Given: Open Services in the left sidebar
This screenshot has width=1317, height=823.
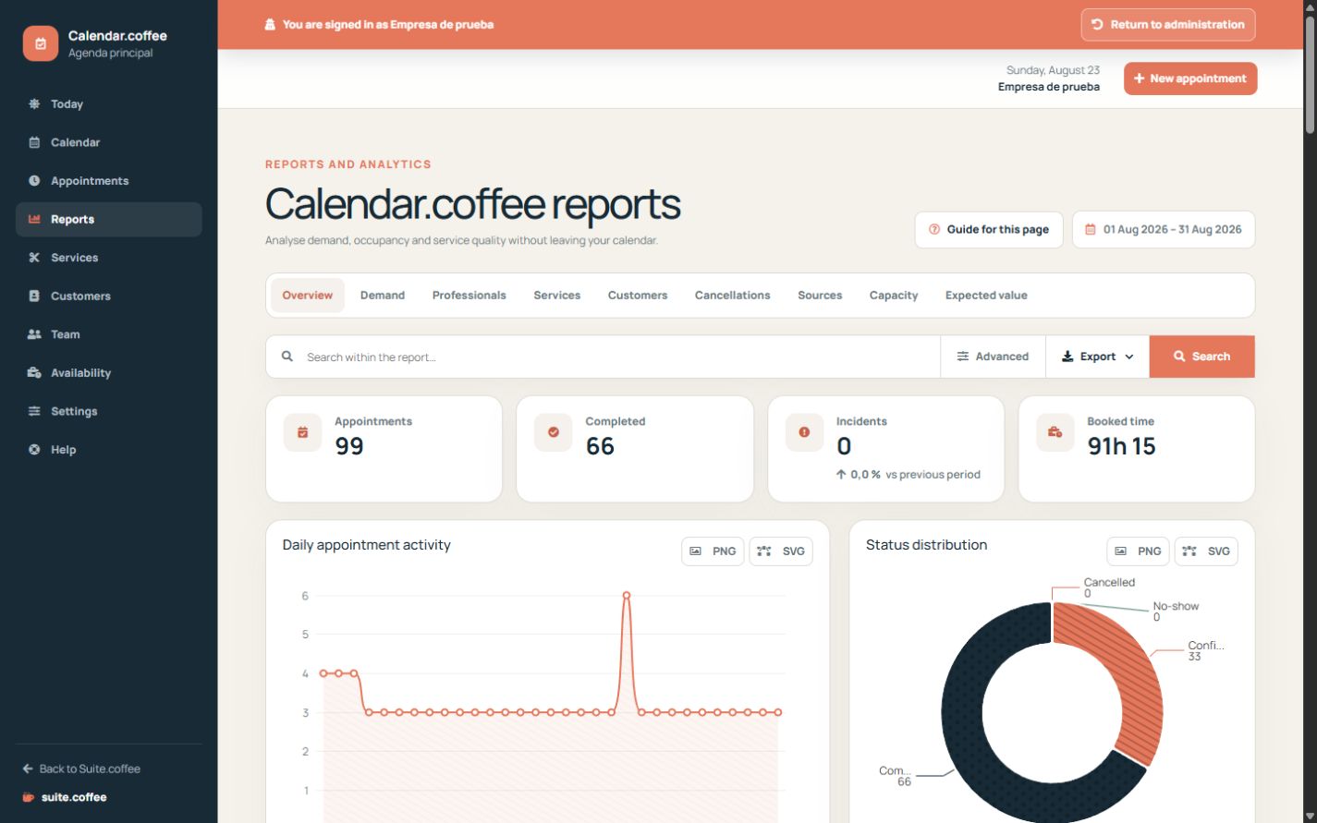Looking at the screenshot, I should click(109, 258).
